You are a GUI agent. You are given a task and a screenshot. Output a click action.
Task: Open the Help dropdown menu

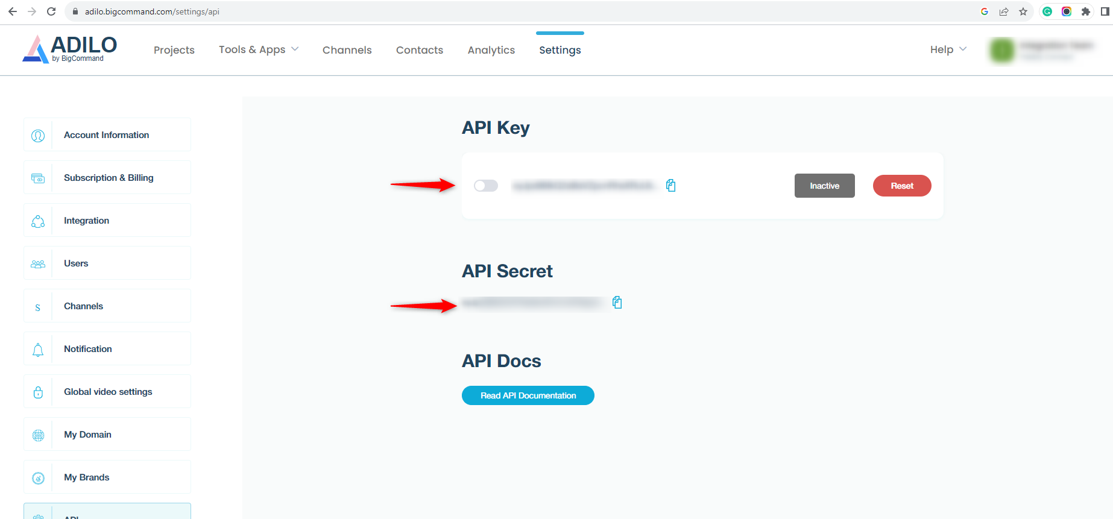pyautogui.click(x=948, y=49)
